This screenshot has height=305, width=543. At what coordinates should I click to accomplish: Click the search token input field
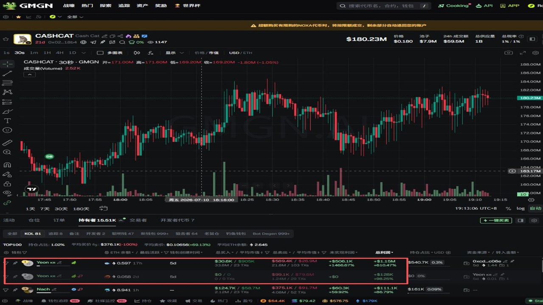(x=384, y=6)
